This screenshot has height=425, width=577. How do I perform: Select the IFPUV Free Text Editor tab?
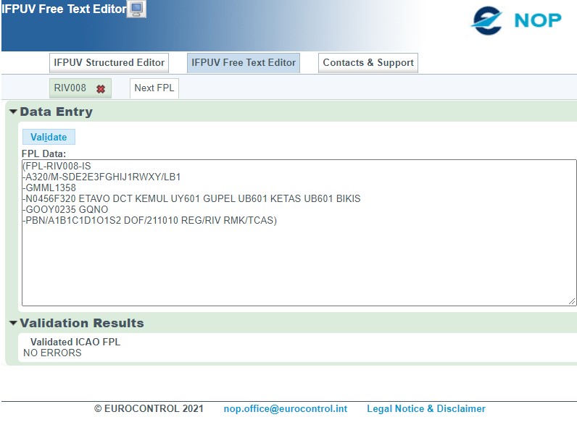coord(244,63)
